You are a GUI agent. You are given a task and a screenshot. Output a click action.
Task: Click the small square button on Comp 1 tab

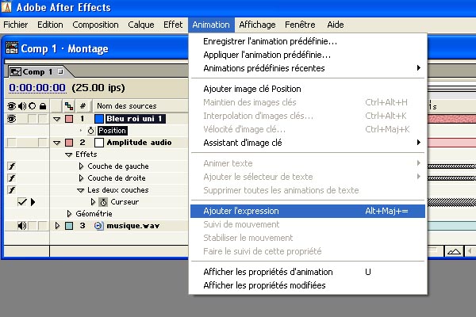click(60, 71)
